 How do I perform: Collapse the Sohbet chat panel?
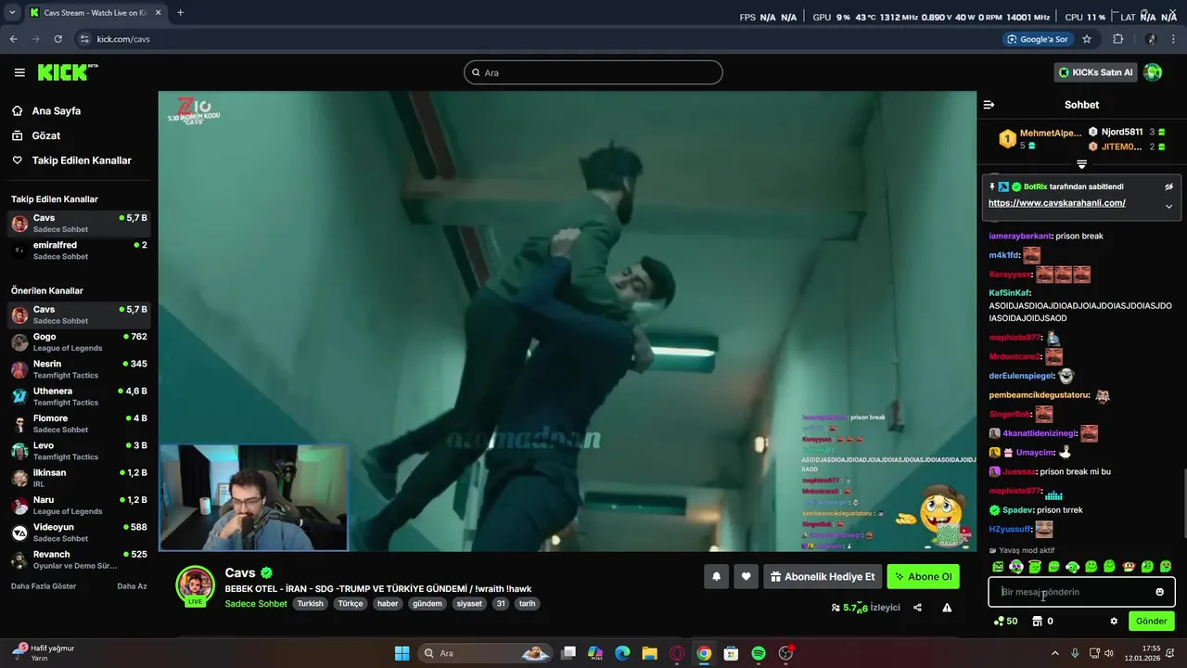pyautogui.click(x=989, y=105)
